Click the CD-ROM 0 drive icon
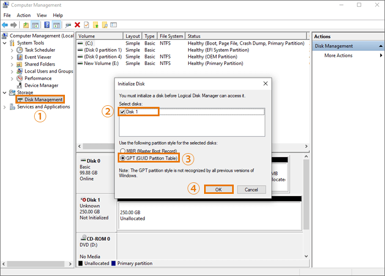Screen dimensions: 385x276 tap(84, 238)
